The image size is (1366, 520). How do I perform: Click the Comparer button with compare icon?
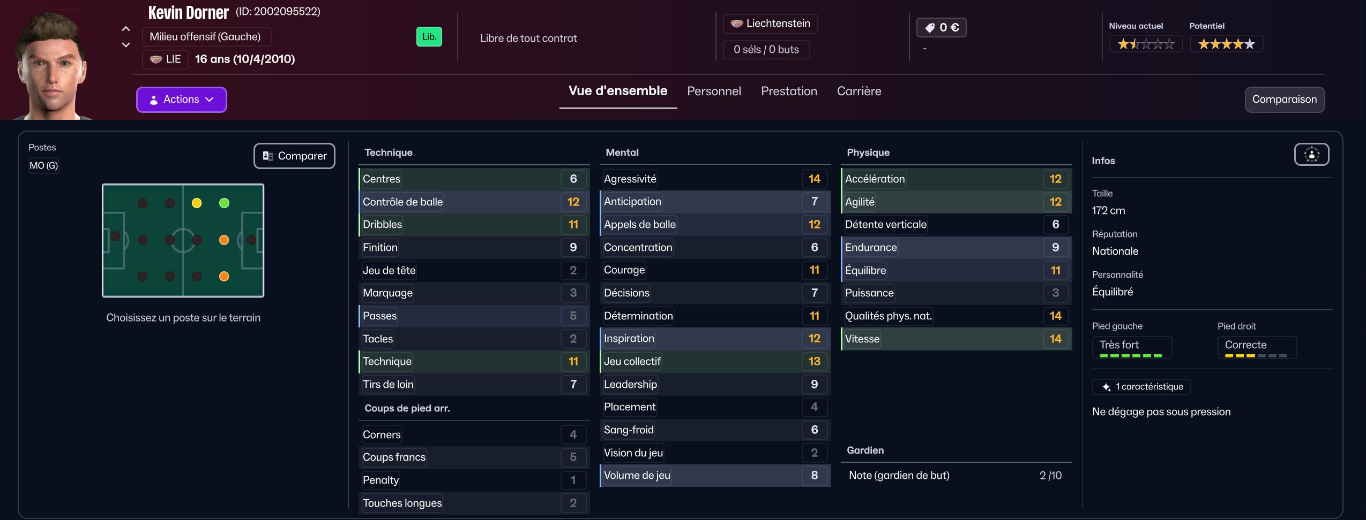[294, 156]
